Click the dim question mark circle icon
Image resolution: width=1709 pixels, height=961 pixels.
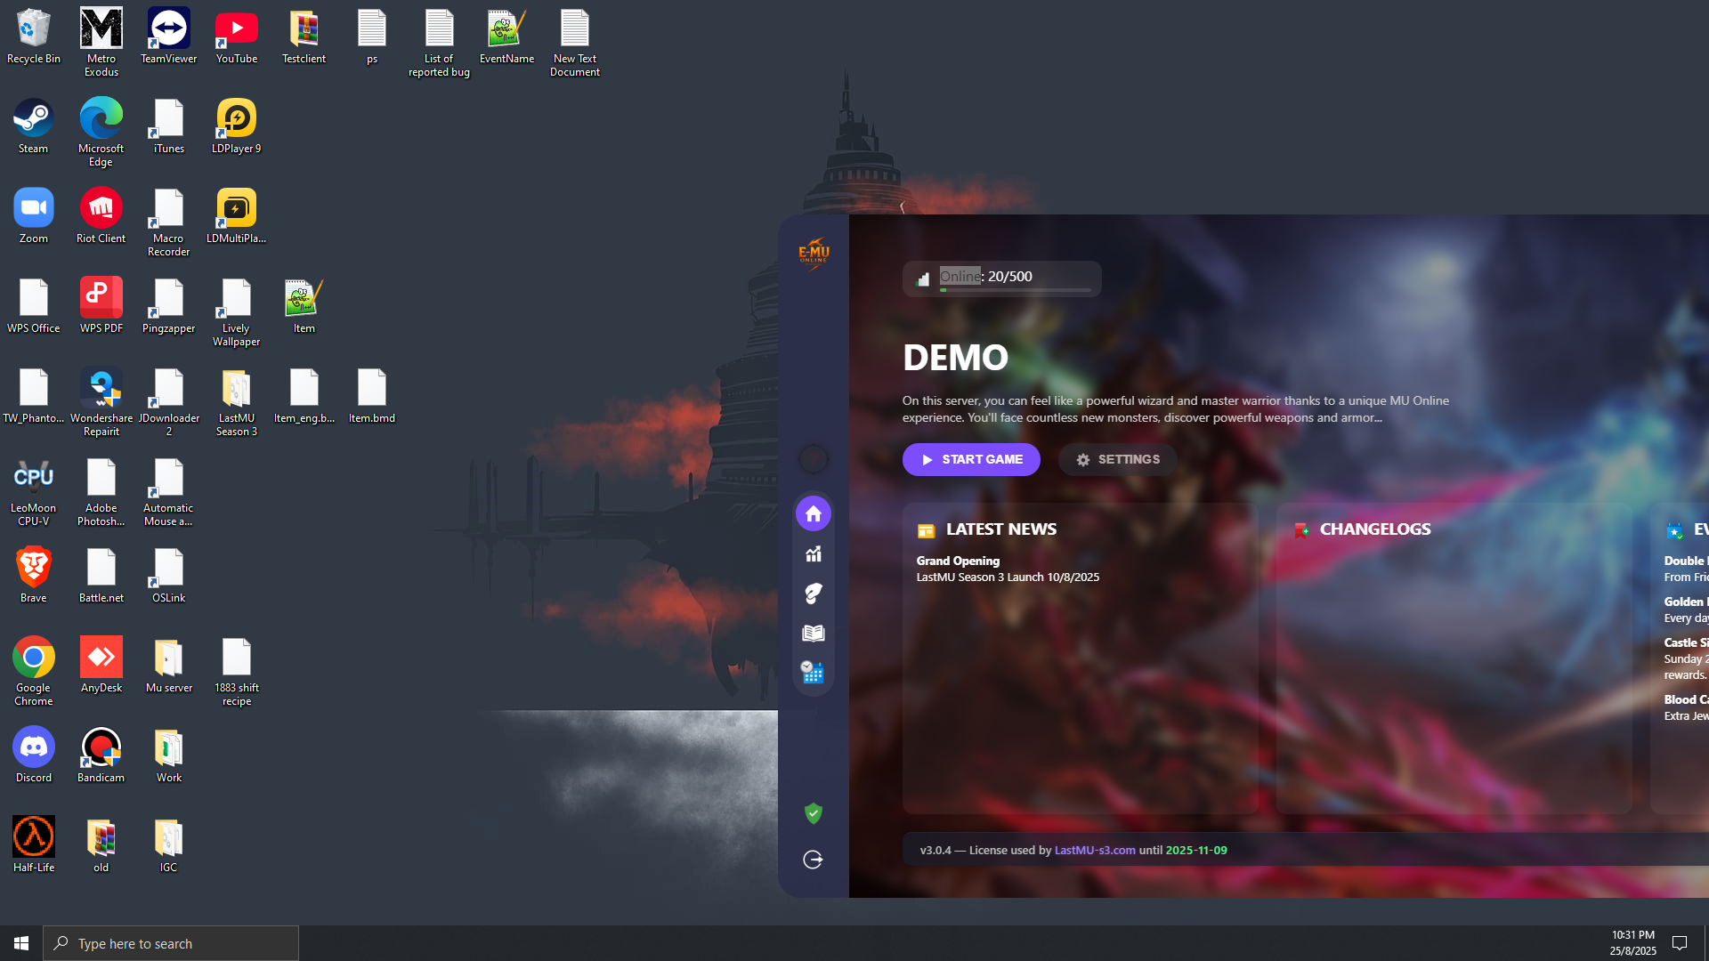click(813, 459)
